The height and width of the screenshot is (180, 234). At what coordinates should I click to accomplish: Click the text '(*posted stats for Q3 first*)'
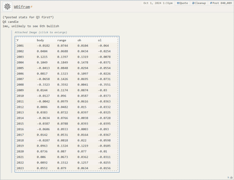[x=28, y=17]
